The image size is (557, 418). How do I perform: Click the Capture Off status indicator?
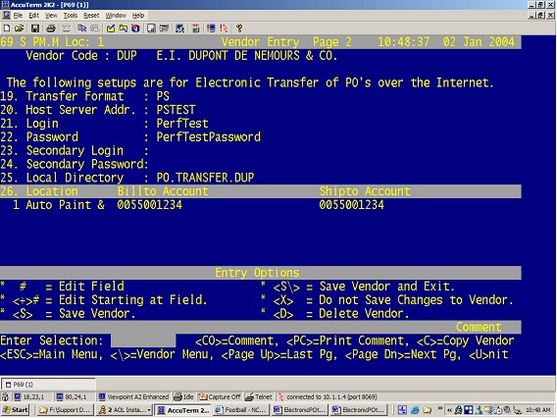[x=220, y=397]
